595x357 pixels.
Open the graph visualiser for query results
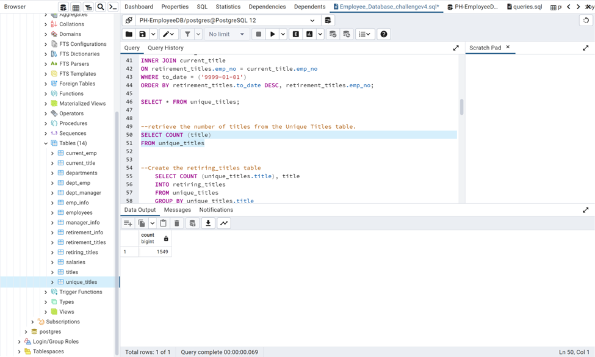(224, 223)
